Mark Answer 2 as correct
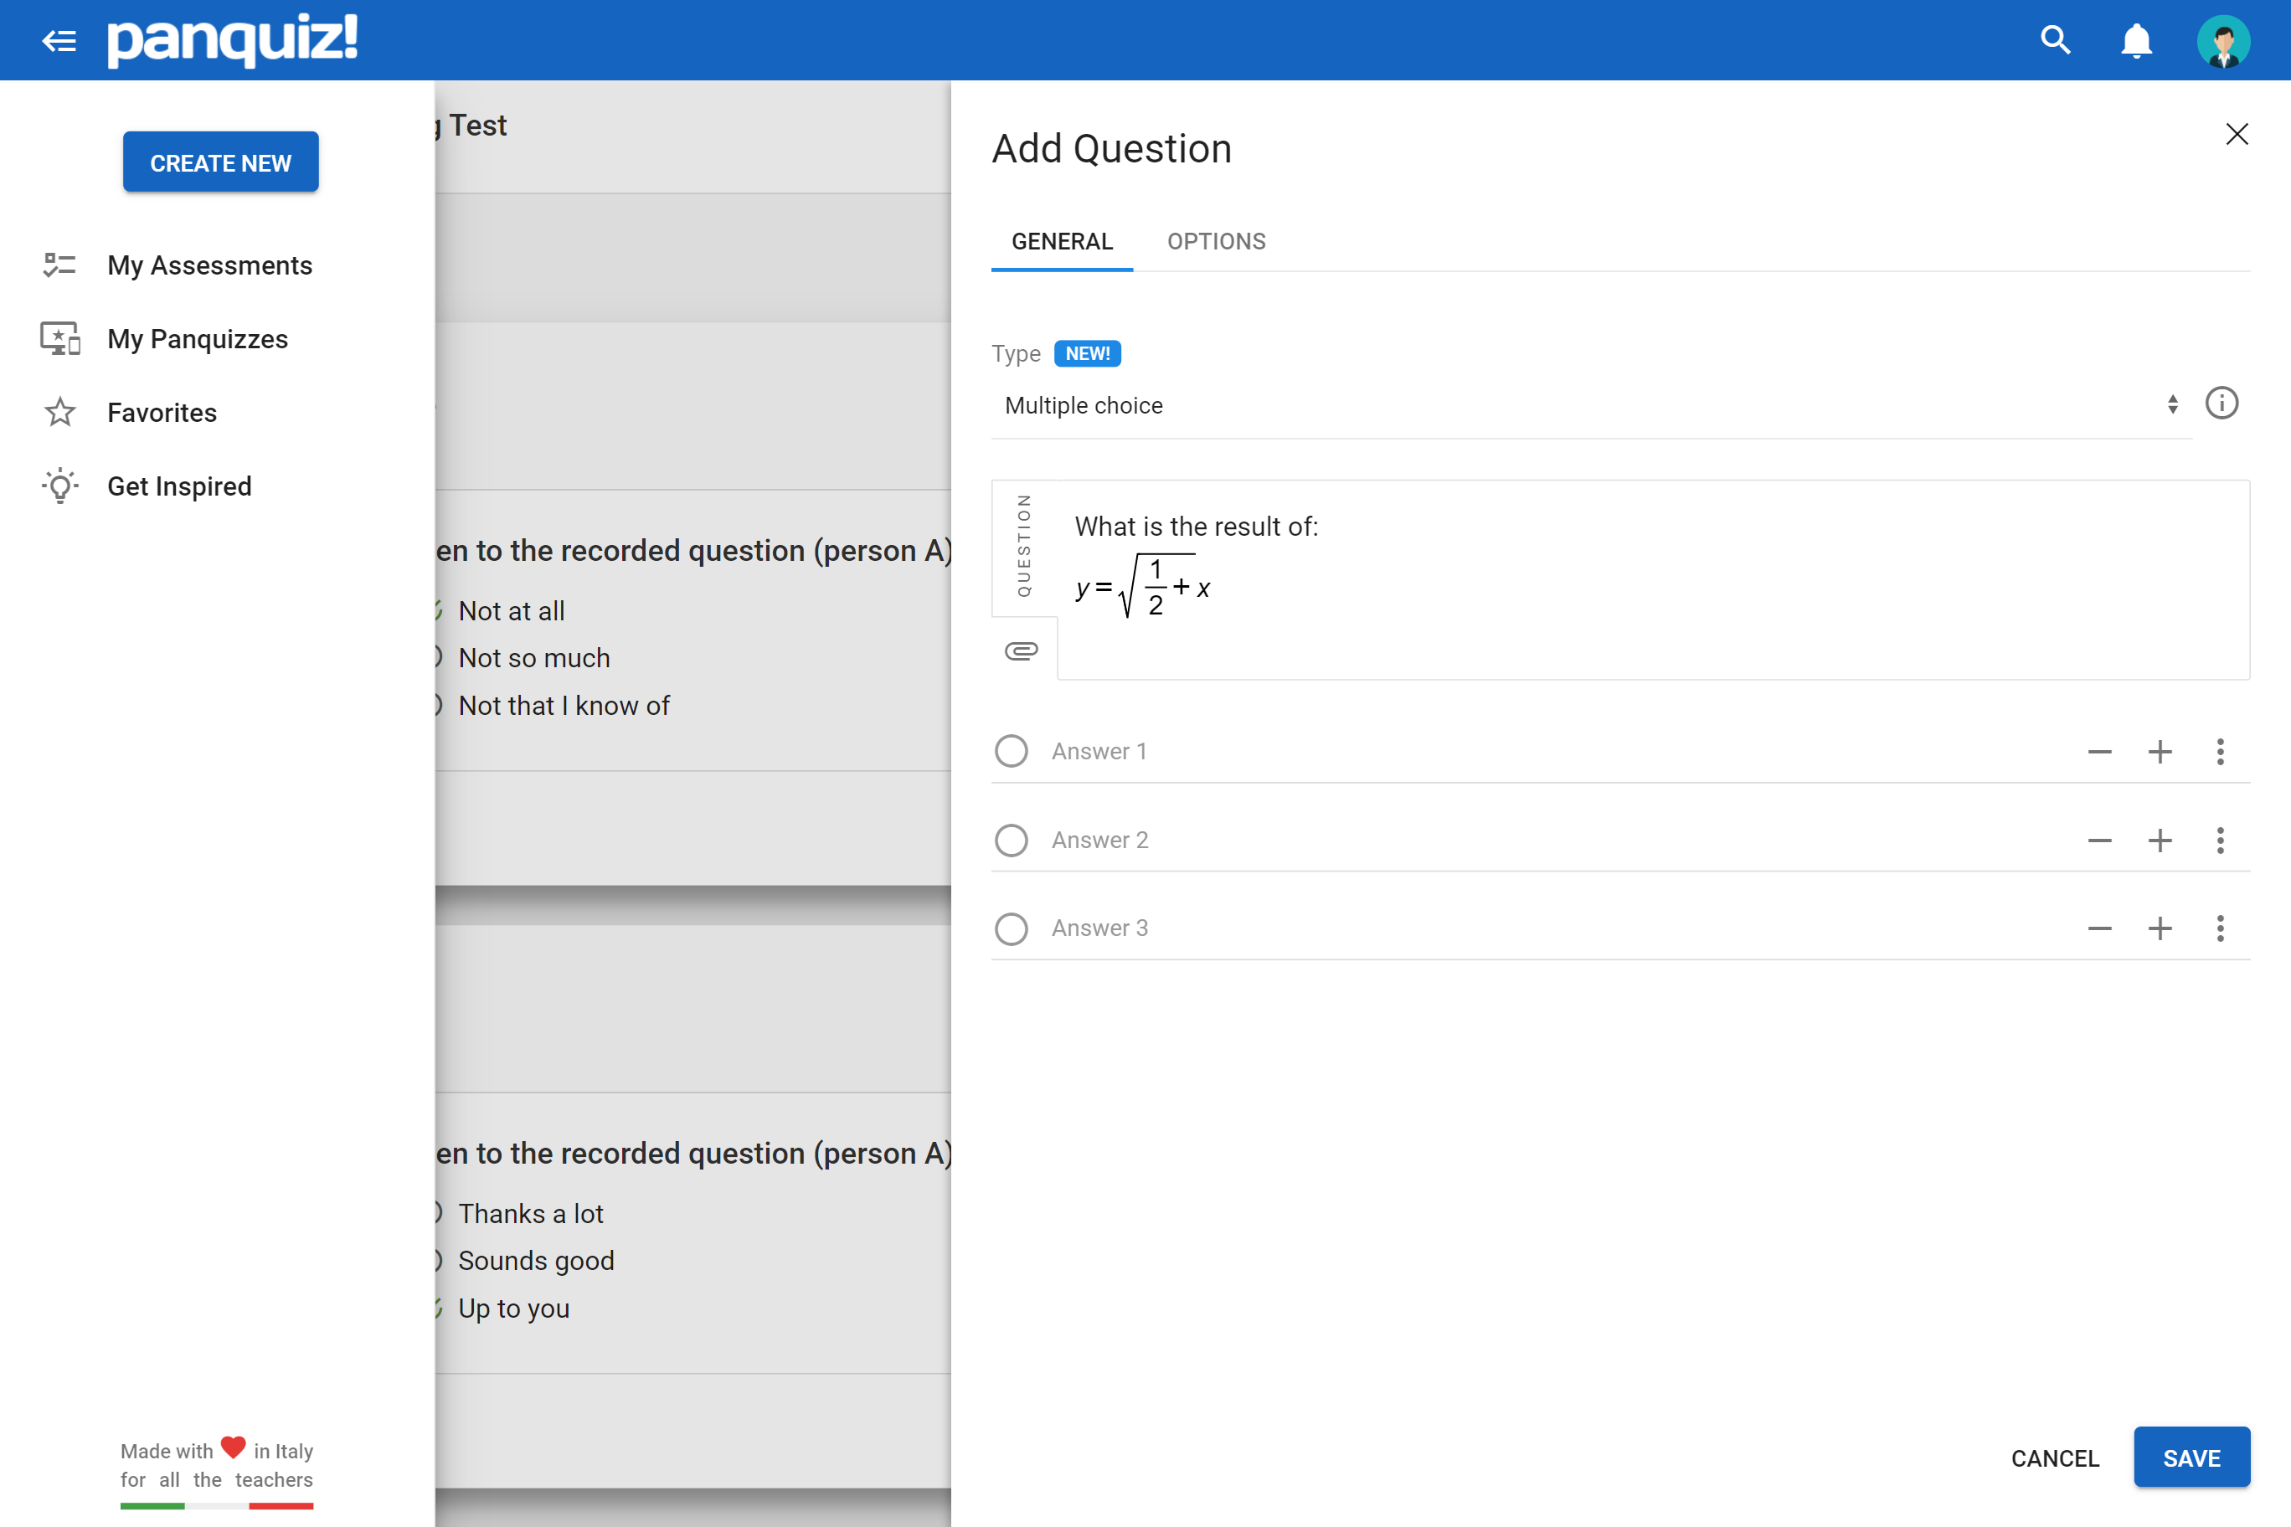The image size is (2291, 1527). tap(1011, 840)
